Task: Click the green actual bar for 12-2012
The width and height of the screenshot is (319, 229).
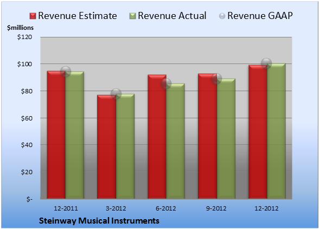Action: pyautogui.click(x=276, y=131)
